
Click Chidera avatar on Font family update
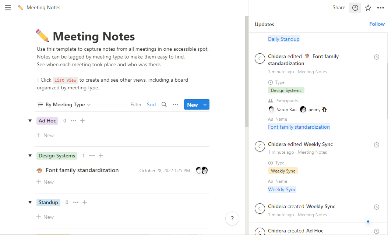click(260, 58)
